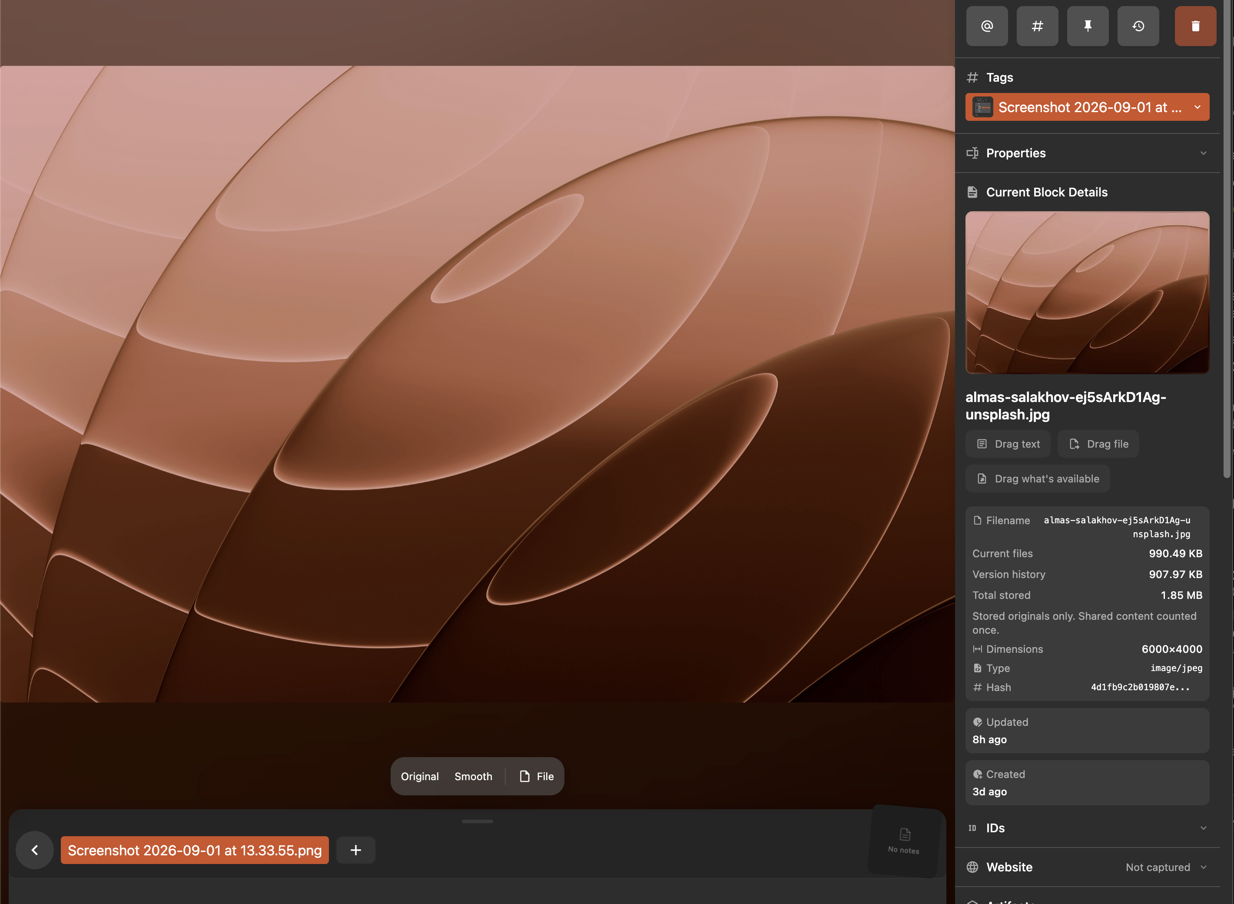The image size is (1234, 904).
Task: Select the Screenshot 2026-09-01 at 13.33.55.png tag
Action: pos(195,850)
